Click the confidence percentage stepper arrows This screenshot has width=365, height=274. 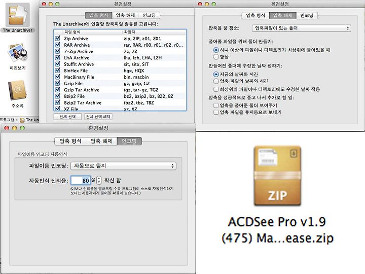(x=99, y=180)
